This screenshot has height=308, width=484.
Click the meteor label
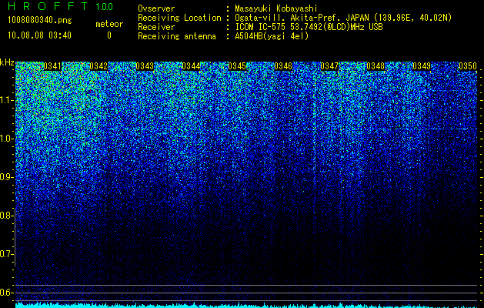(x=109, y=24)
